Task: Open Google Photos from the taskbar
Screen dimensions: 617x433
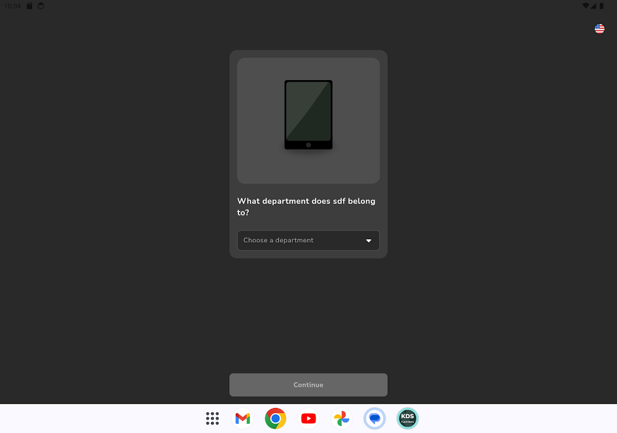Action: point(341,418)
